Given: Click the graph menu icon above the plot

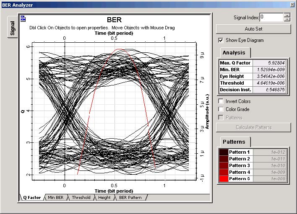Looking at the screenshot, I should pyautogui.click(x=23, y=18).
